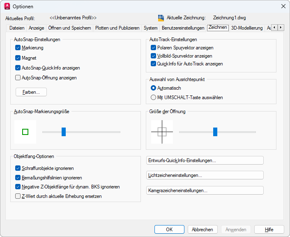The height and width of the screenshot is (237, 290).
Task: Enable AutoSnap-Öffnung anzeigen checkbox
Action: [18, 77]
